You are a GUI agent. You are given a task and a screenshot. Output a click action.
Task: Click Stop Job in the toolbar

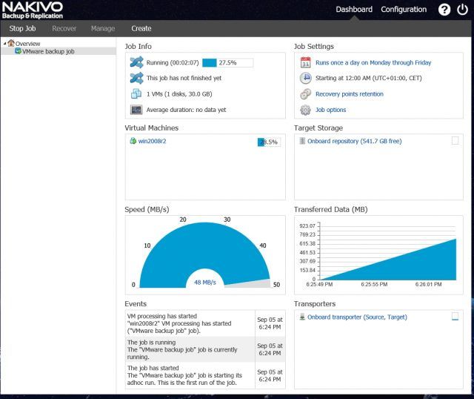coord(22,28)
